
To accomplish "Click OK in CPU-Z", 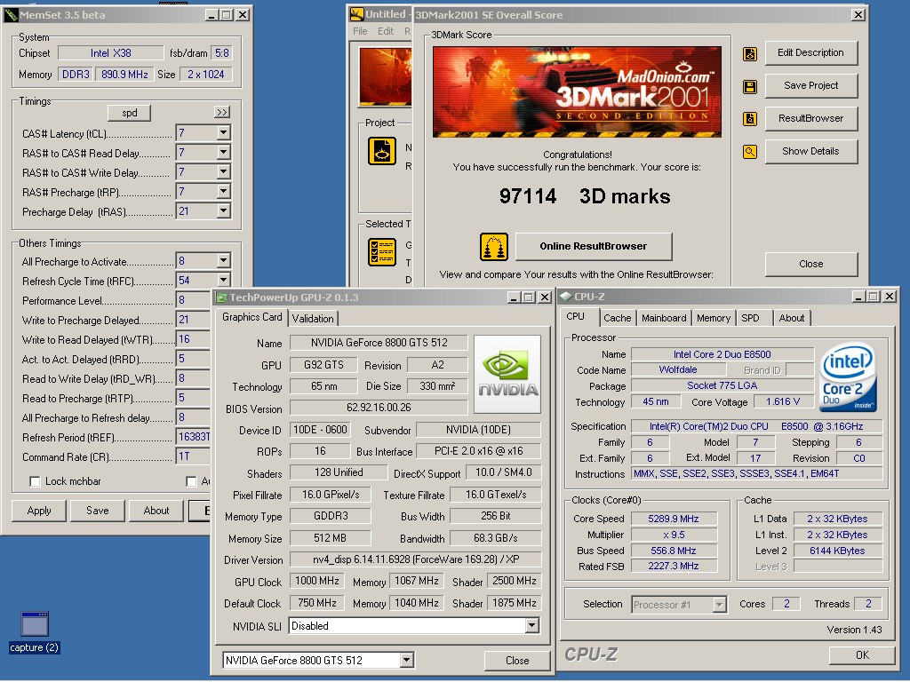I will click(x=862, y=654).
